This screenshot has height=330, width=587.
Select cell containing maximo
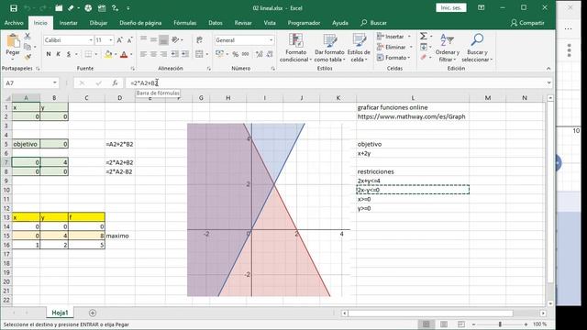(x=120, y=236)
